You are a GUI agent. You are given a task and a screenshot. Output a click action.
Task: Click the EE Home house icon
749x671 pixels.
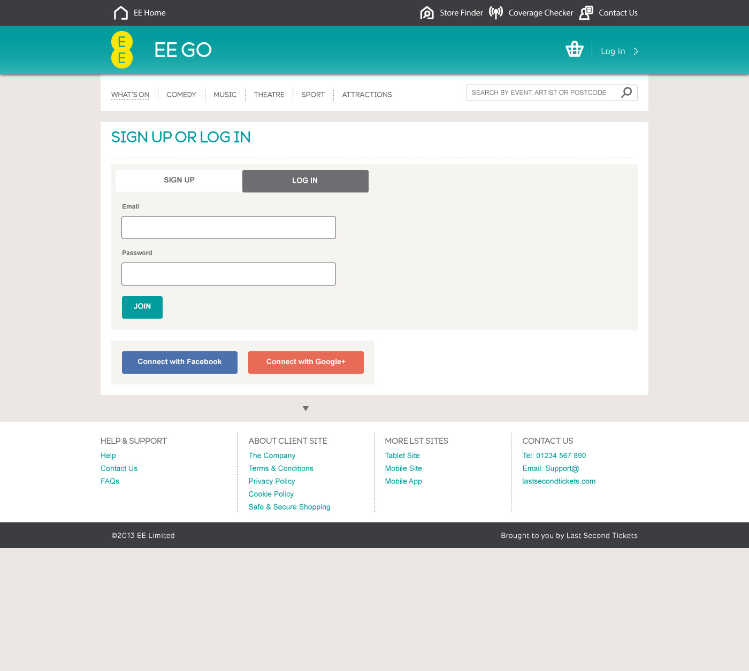coord(121,13)
